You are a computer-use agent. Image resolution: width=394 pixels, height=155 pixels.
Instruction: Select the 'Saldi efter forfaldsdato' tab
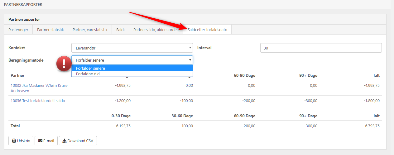207,30
